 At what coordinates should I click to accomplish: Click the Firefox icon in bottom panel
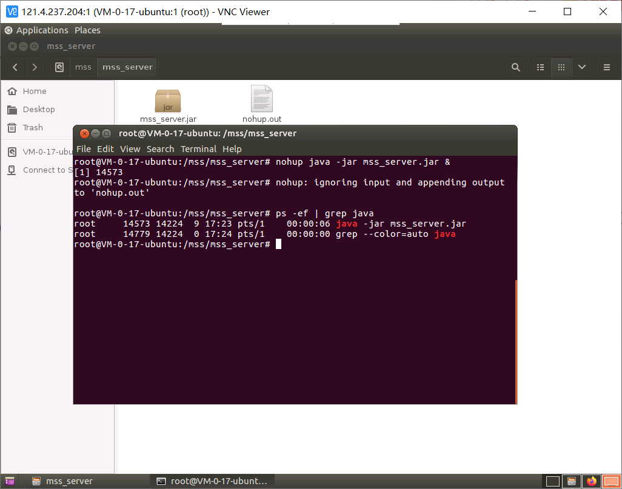(592, 482)
